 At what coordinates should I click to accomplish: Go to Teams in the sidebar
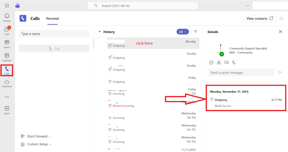7,44
